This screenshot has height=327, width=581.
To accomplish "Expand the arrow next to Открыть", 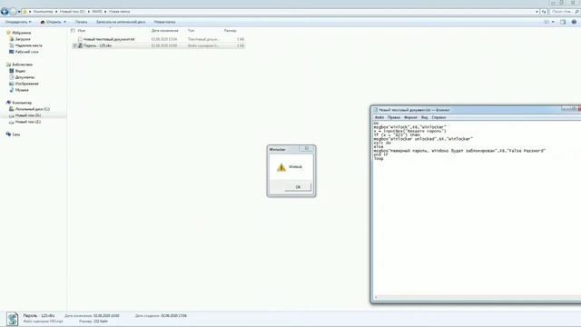I will pos(64,22).
